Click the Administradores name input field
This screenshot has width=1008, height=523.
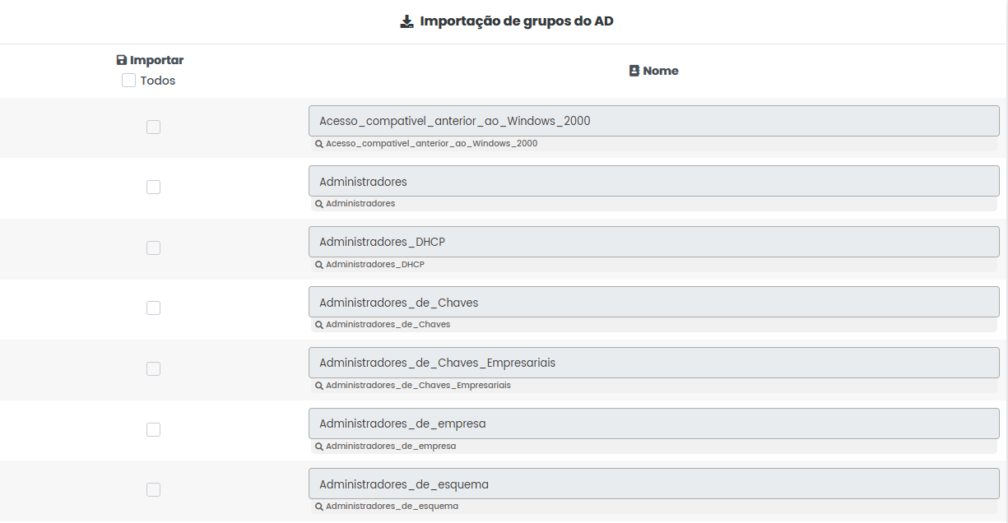[653, 182]
